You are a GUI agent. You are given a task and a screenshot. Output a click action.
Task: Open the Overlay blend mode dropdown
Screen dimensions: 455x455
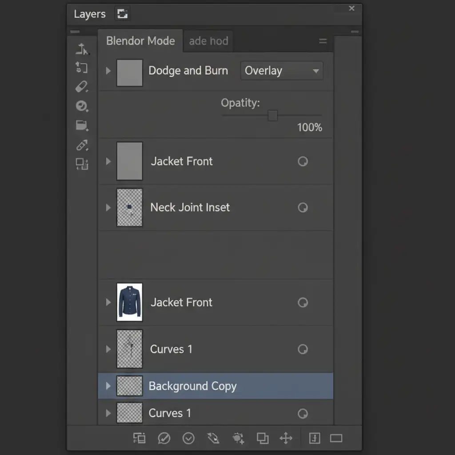[282, 71]
